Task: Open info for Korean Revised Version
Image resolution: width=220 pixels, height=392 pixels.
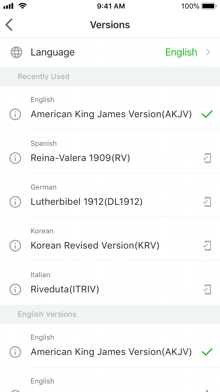Action: pos(15,246)
